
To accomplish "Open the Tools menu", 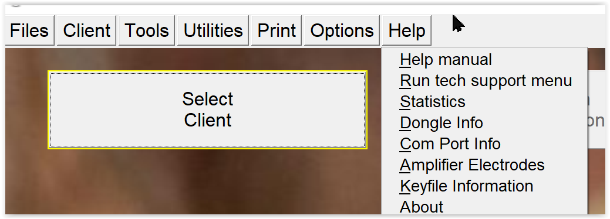I will 147,30.
